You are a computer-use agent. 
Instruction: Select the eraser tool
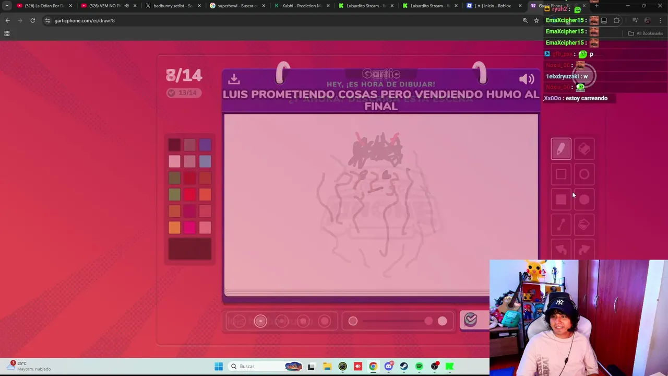coord(584,149)
